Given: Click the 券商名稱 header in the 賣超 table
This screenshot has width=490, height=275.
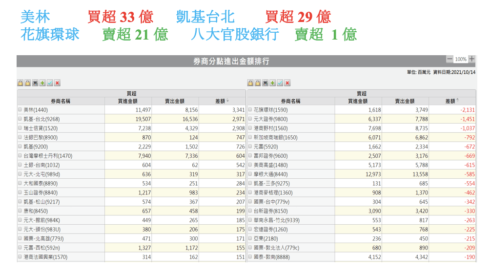Looking at the screenshot, I should tap(291, 101).
